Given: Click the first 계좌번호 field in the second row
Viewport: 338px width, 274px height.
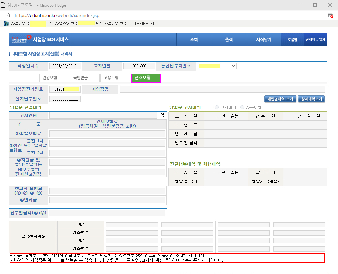Looking at the screenshot, I should 132,233.
